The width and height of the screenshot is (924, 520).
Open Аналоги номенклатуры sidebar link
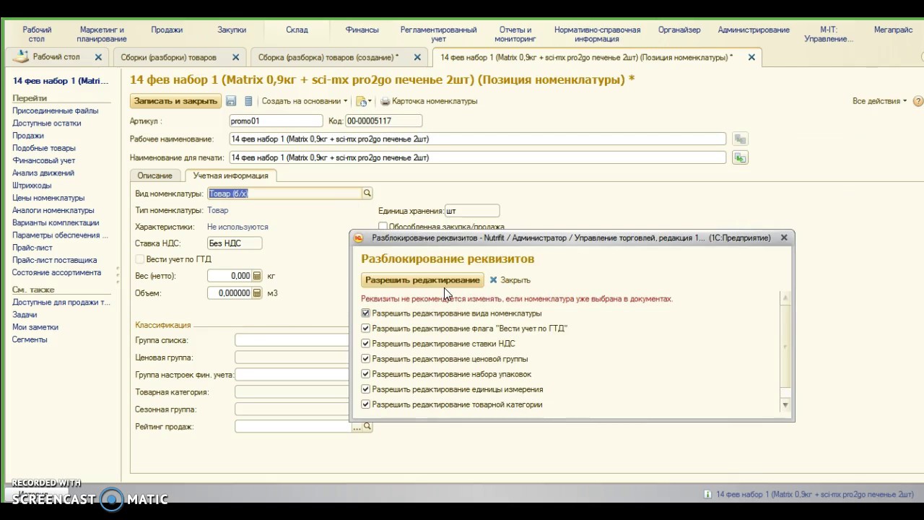pos(53,210)
